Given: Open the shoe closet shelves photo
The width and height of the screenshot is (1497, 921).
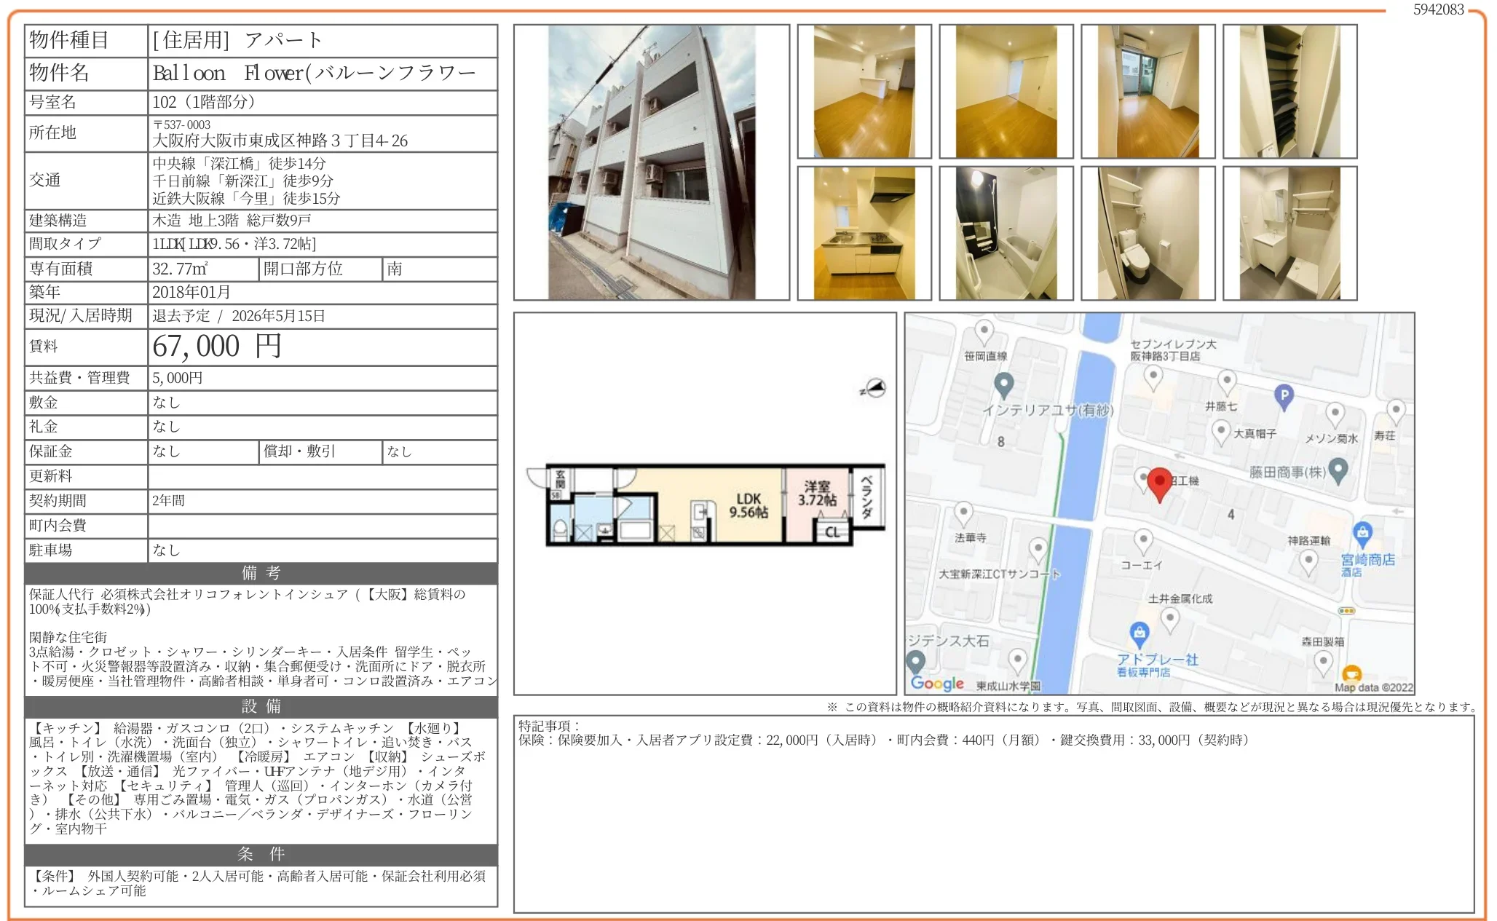Looking at the screenshot, I should pyautogui.click(x=1289, y=91).
